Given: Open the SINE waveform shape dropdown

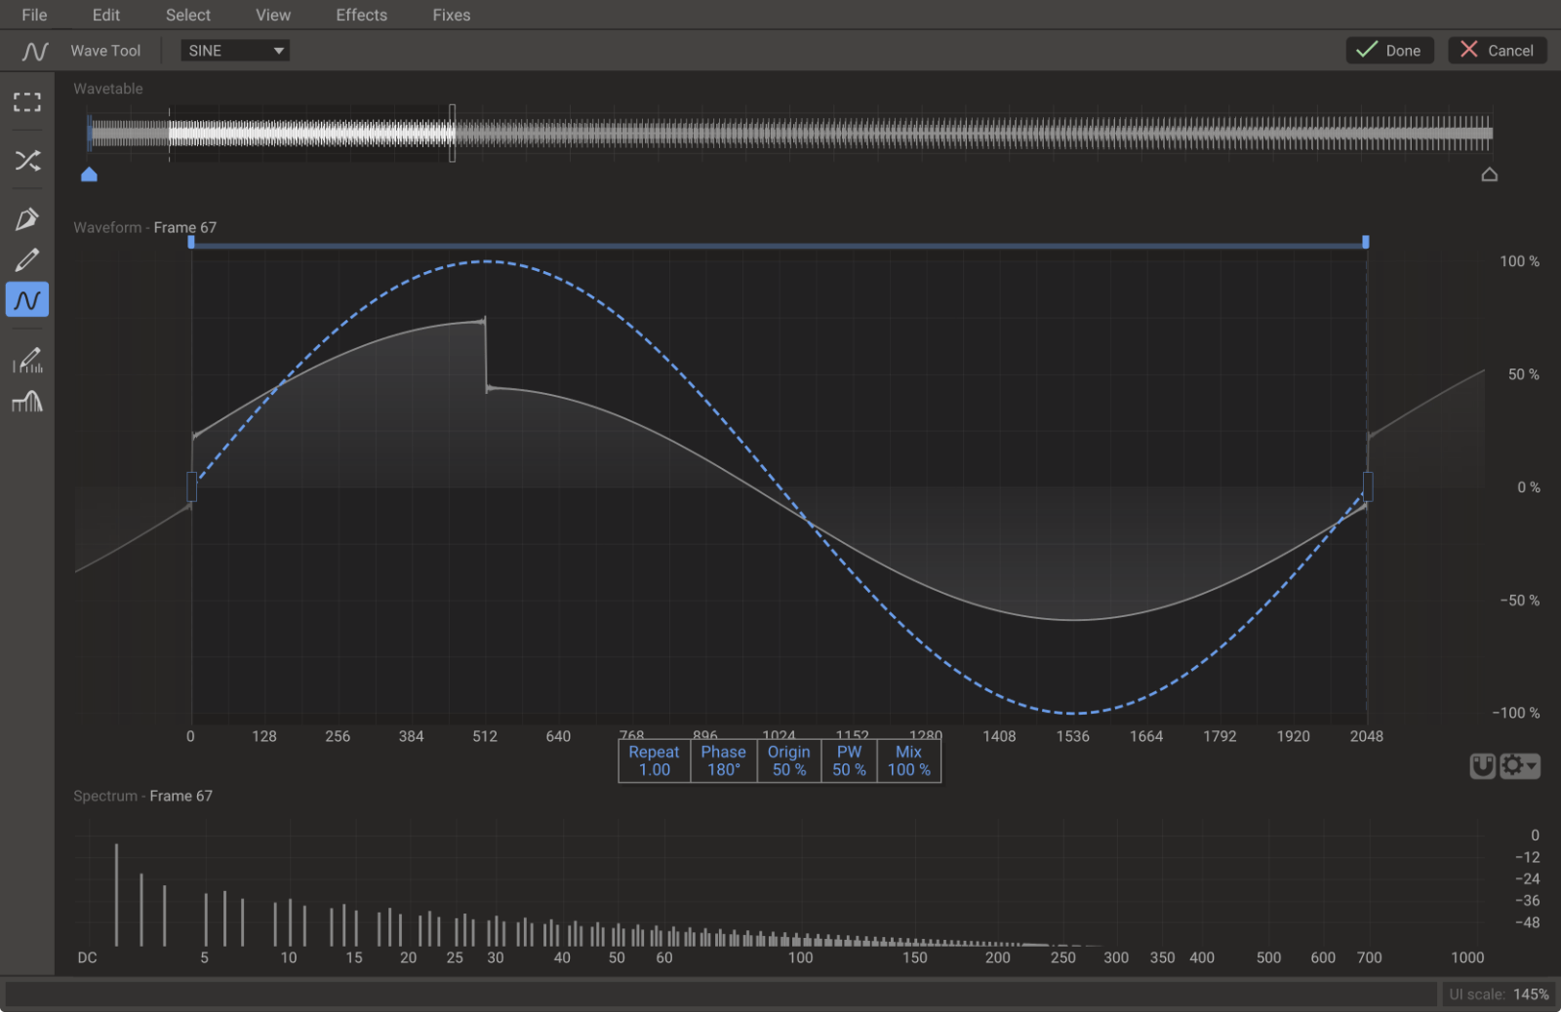Looking at the screenshot, I should pyautogui.click(x=234, y=50).
